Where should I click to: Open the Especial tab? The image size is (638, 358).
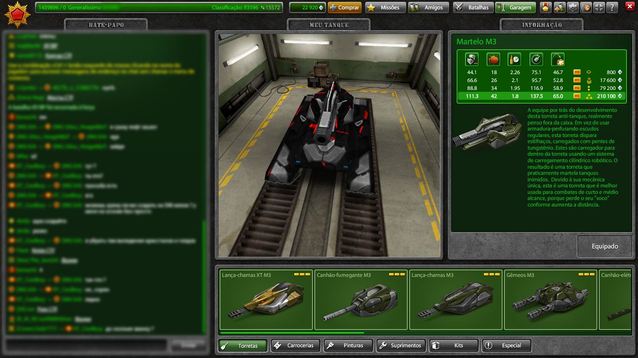coord(507,345)
